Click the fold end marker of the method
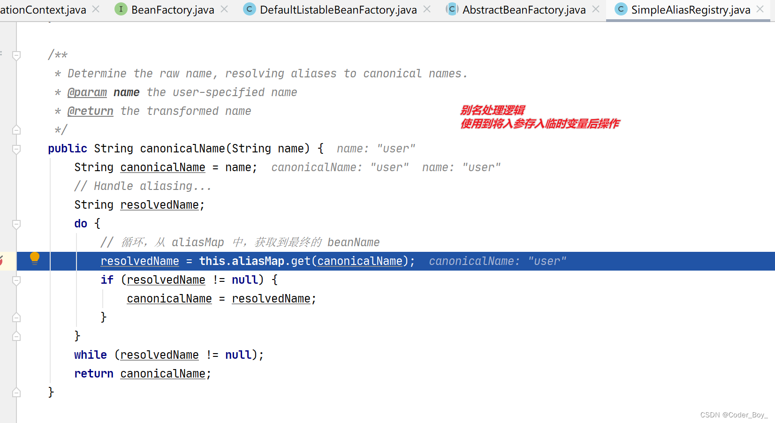Screen dimensions: 775x423 tap(16, 393)
